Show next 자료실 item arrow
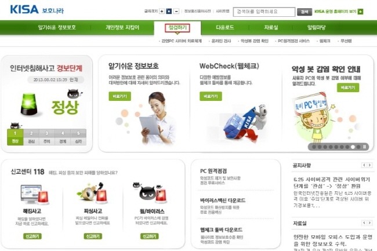 (x=370, y=223)
